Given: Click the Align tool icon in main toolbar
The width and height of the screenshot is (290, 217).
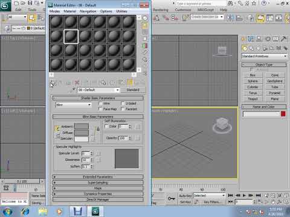Looking at the screenshot, I should click(x=239, y=18).
